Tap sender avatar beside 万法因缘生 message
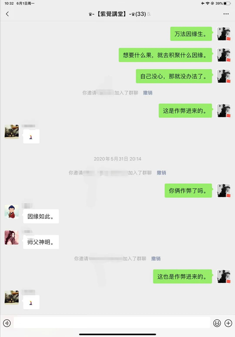235x337 pixels. (x=224, y=34)
